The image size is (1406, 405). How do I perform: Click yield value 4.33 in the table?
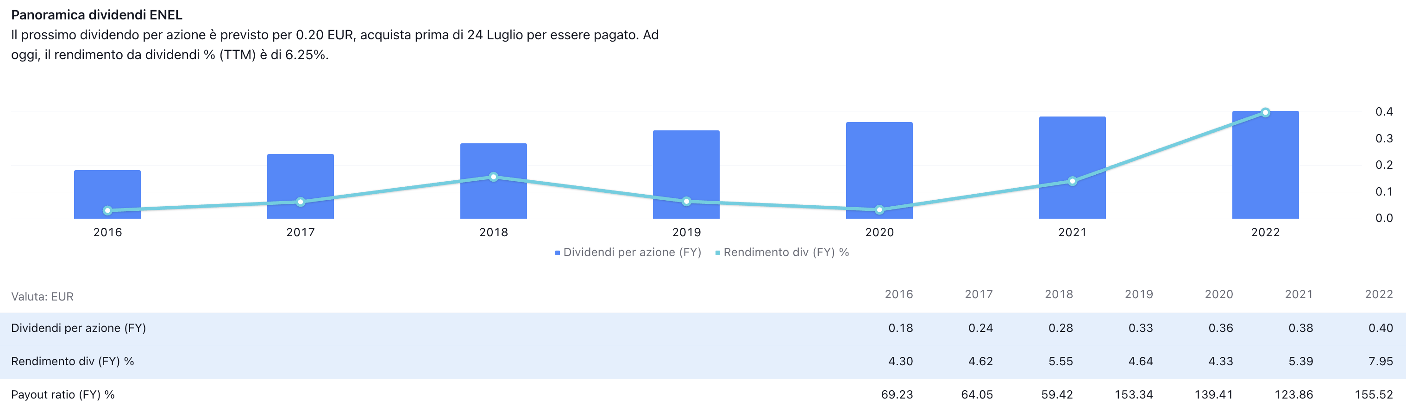point(1220,362)
